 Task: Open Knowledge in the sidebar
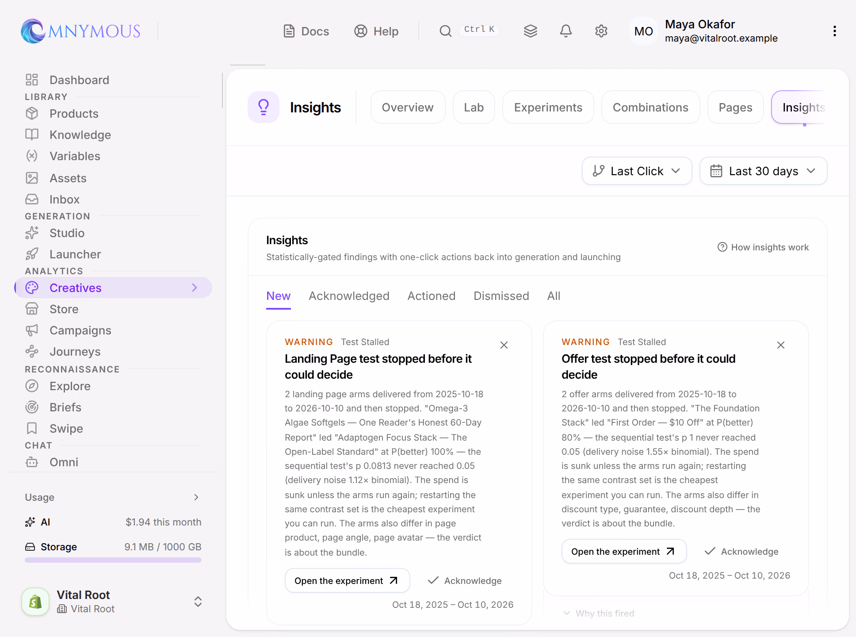click(x=113, y=135)
